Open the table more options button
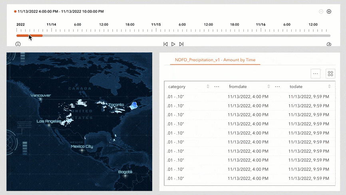 coord(316,73)
